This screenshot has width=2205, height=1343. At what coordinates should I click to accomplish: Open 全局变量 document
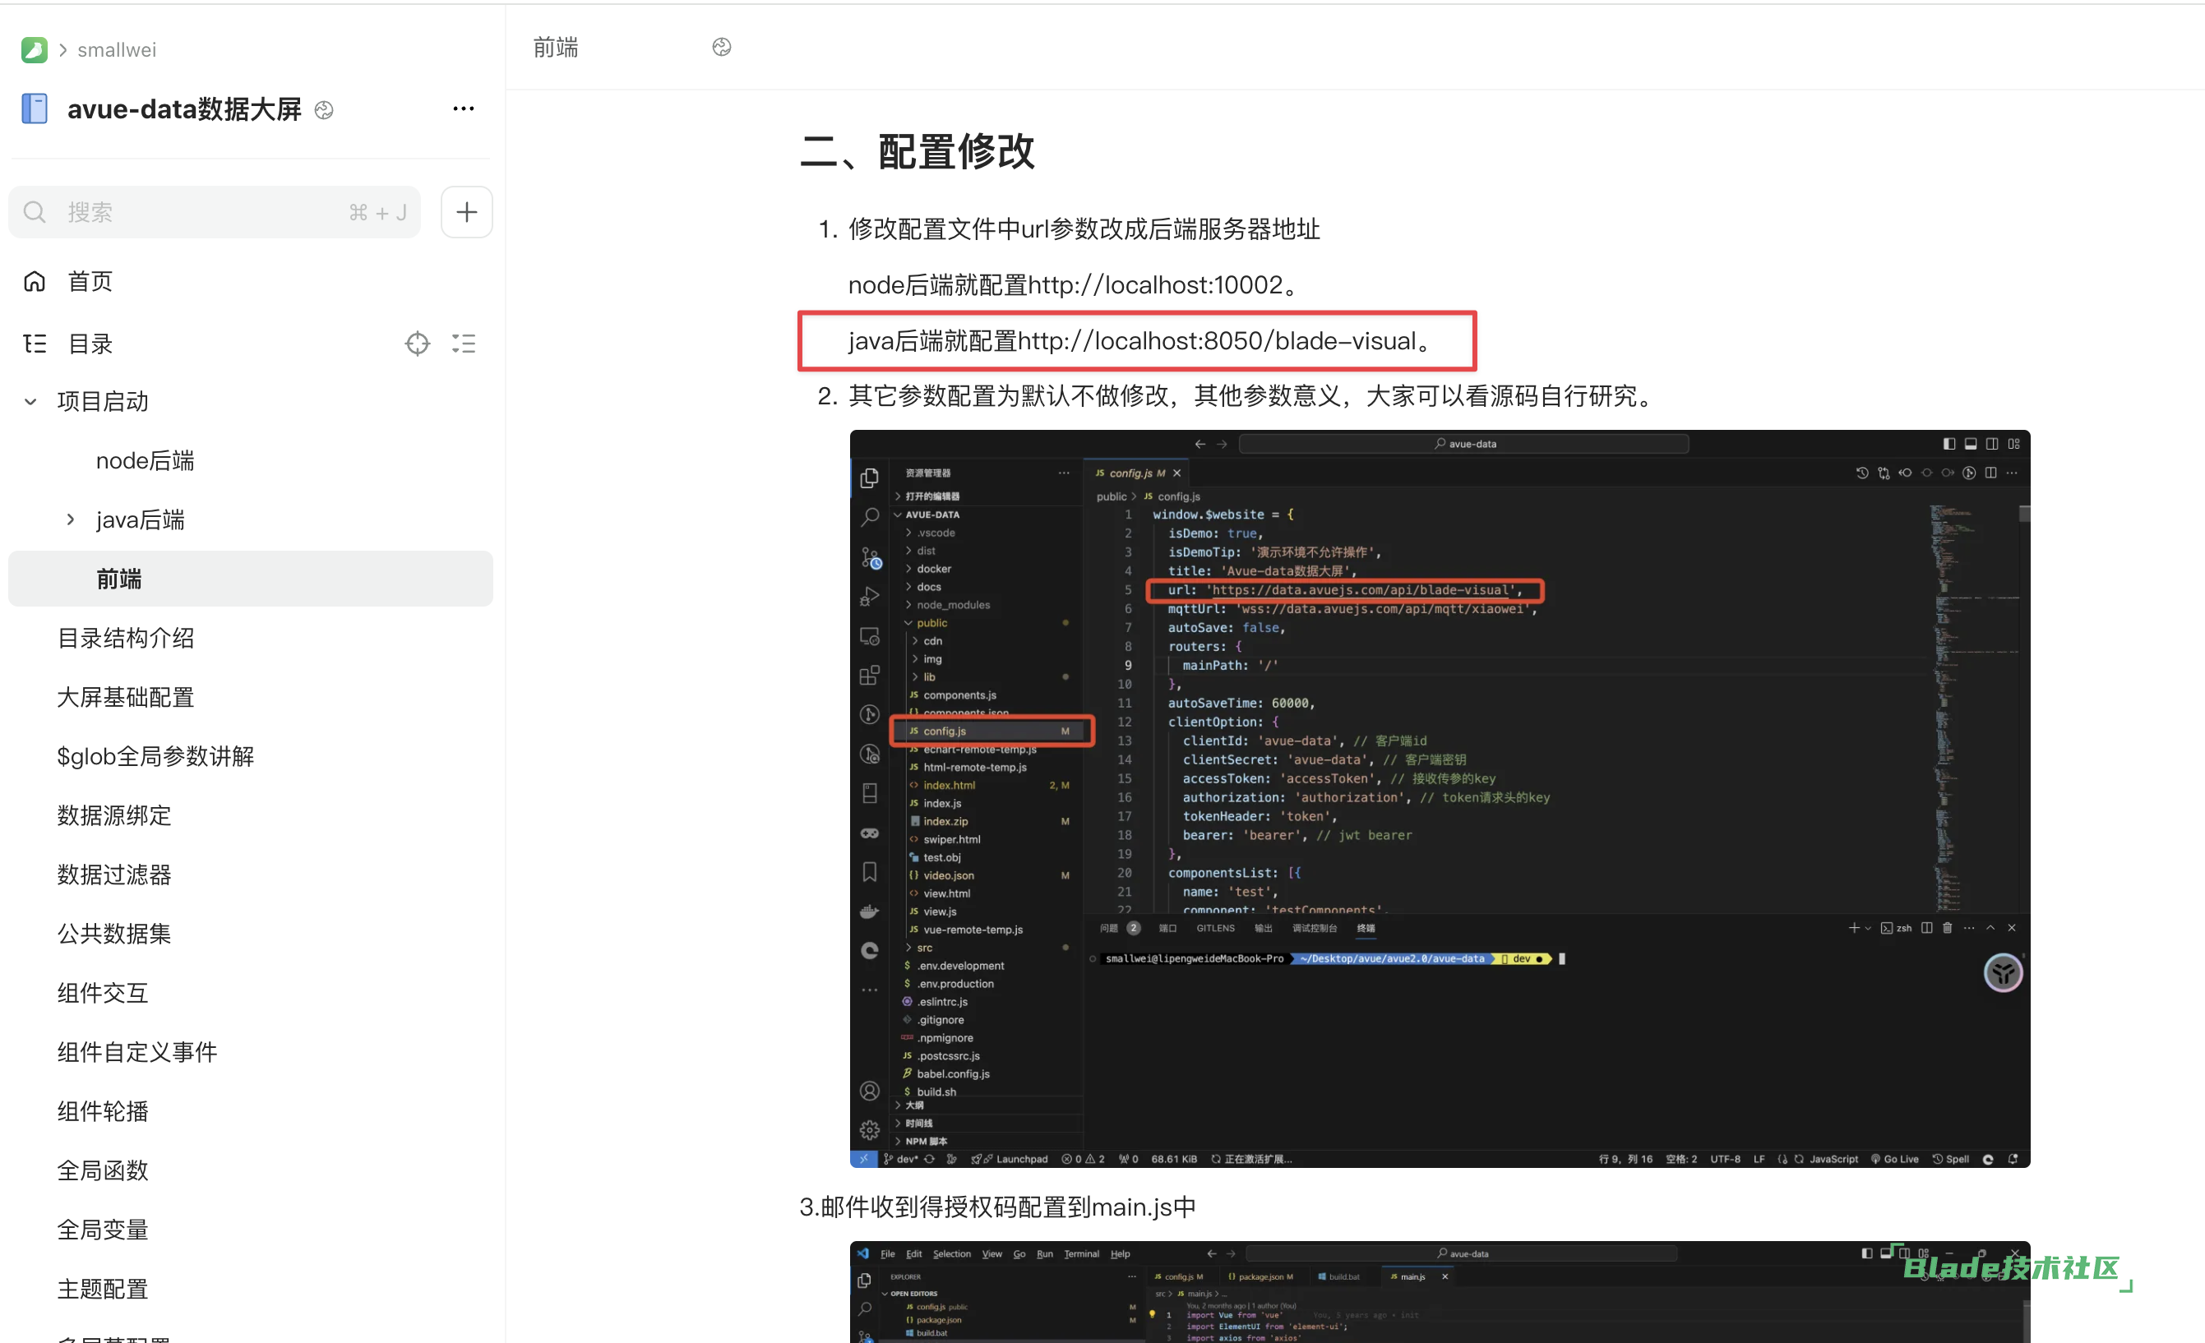click(x=102, y=1230)
